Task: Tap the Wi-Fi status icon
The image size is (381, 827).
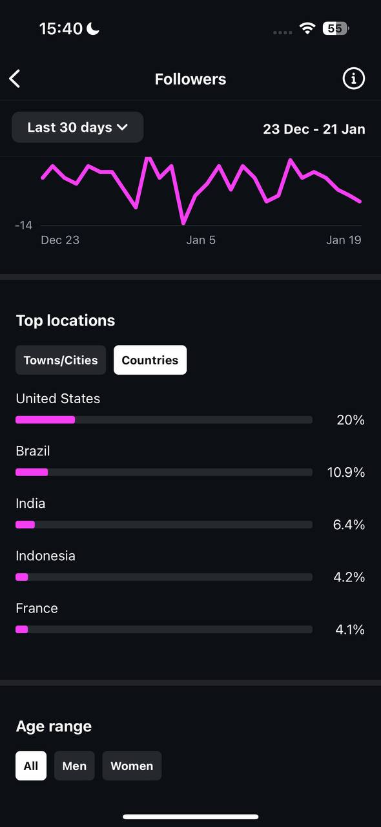Action: (x=307, y=28)
